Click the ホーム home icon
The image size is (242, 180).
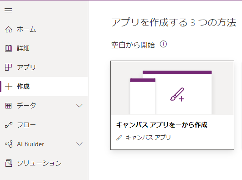point(9,29)
